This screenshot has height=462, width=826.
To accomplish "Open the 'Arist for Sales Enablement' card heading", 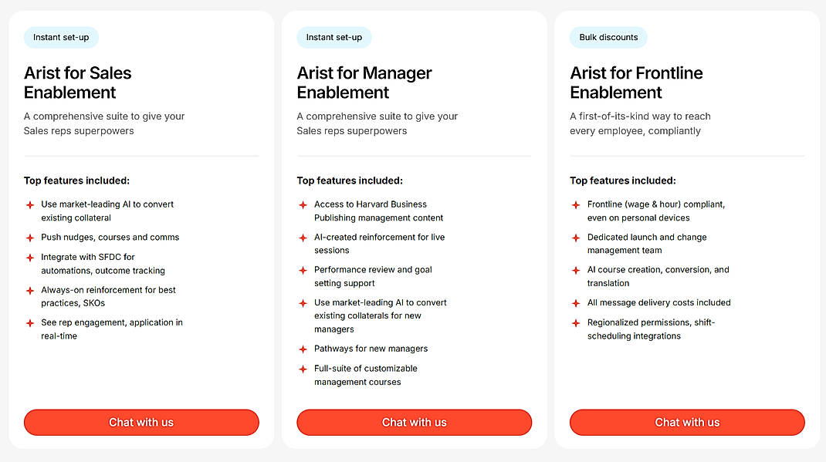I will click(x=77, y=83).
